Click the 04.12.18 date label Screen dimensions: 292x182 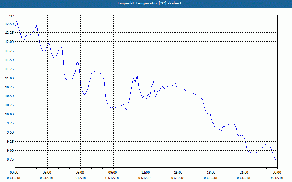point(276,178)
